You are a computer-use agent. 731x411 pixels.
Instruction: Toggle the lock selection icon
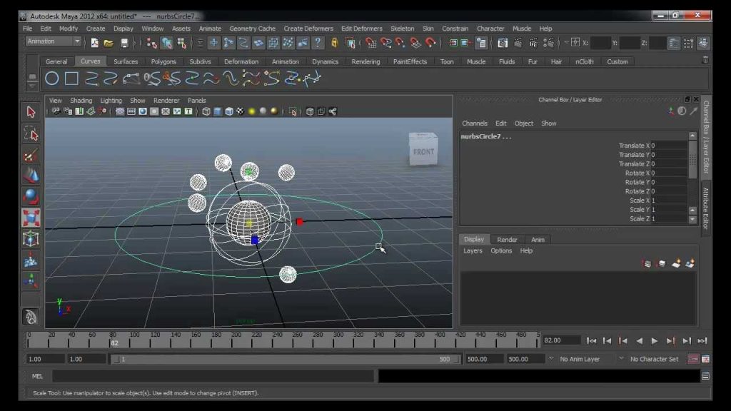tap(334, 43)
